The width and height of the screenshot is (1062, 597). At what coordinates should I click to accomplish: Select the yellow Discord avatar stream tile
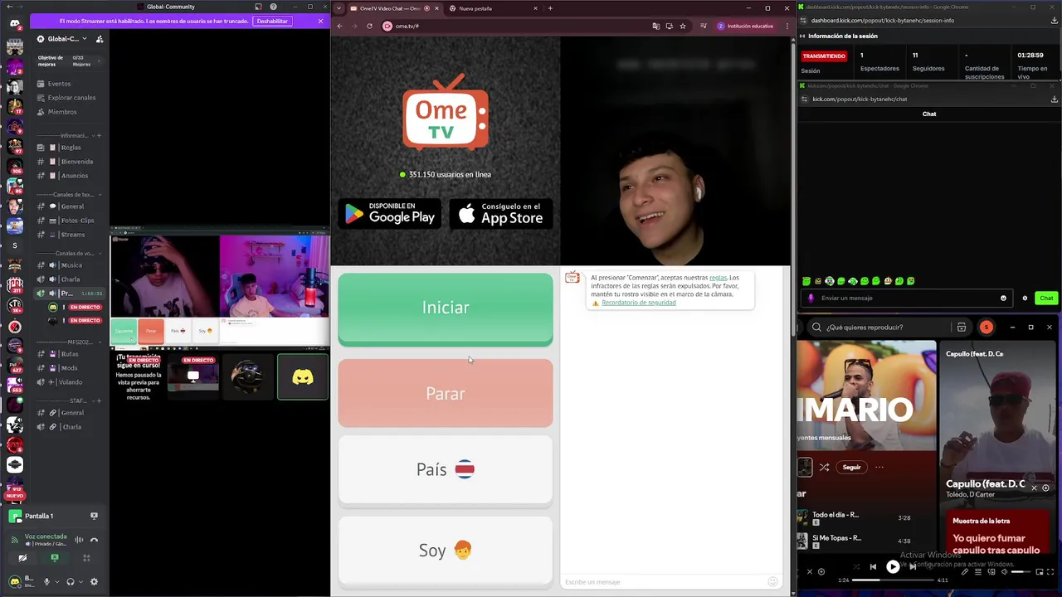tap(303, 377)
